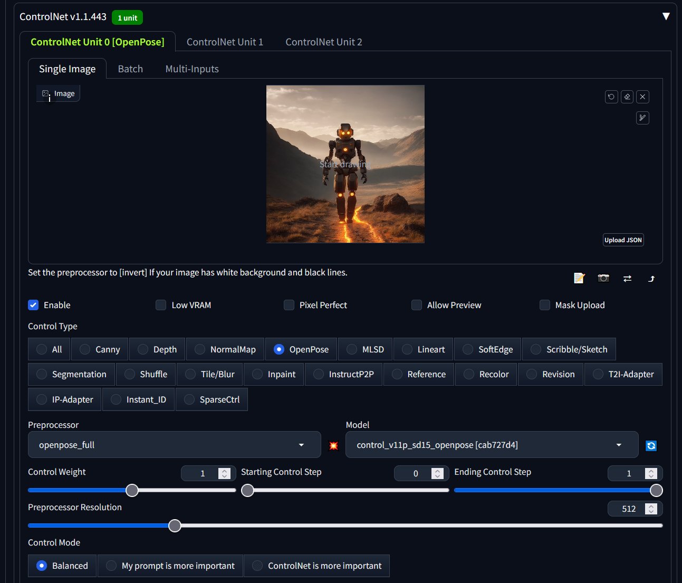
Task: Refresh the model list with blue icon
Action: [x=651, y=445]
